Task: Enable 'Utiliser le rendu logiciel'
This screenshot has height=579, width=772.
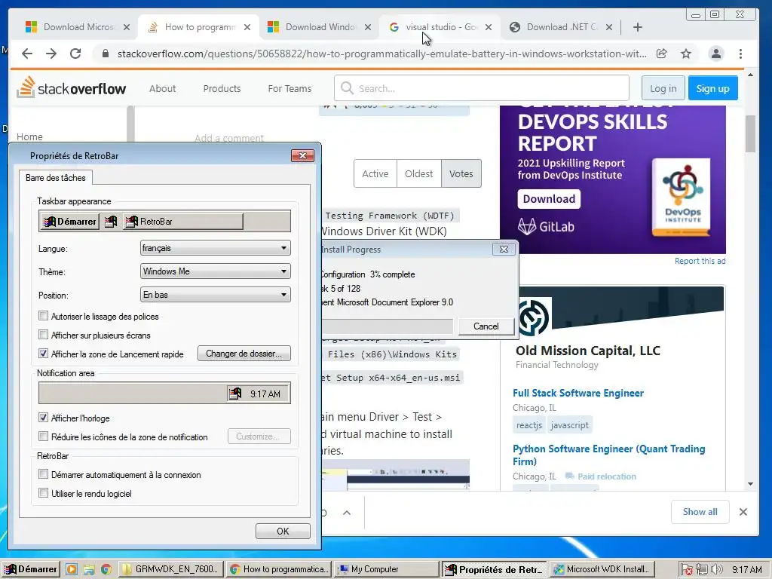Action: (43, 493)
